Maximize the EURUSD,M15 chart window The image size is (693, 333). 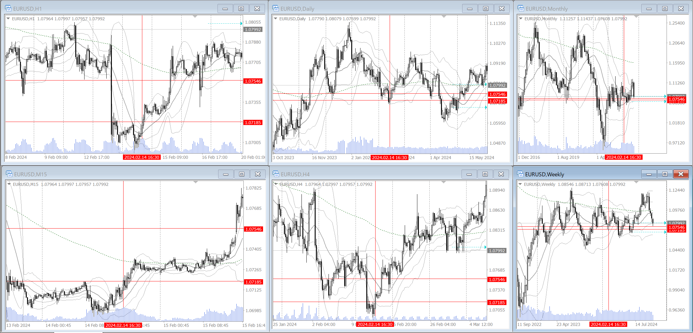click(x=242, y=174)
